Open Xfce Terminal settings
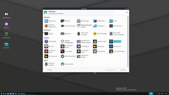This screenshot has height=95, width=169. tap(115, 26)
